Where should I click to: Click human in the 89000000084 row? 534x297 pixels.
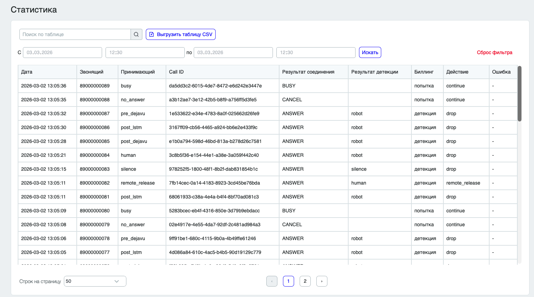128,155
